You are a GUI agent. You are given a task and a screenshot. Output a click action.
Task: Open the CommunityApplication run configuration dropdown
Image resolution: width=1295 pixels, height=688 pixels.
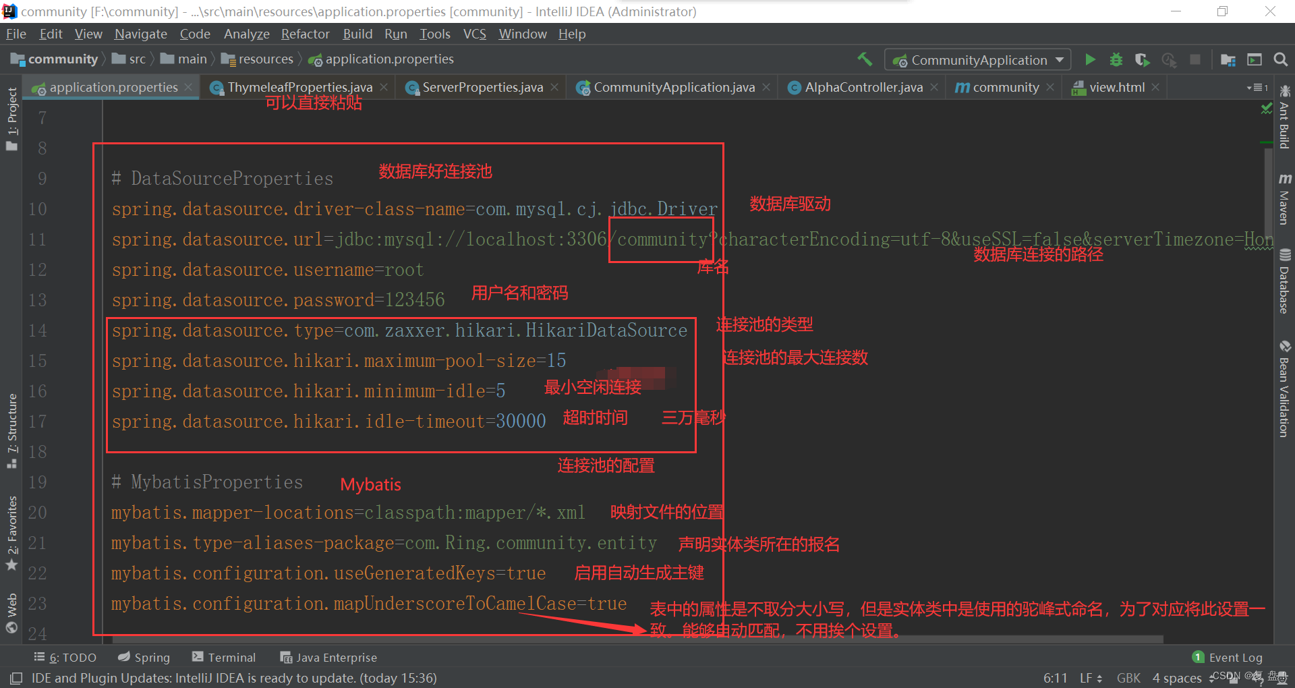(978, 60)
